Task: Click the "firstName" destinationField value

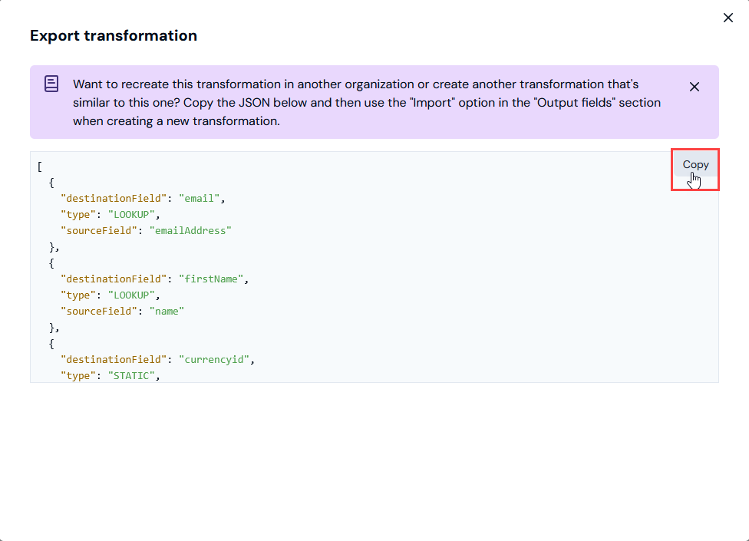Action: [x=211, y=279]
